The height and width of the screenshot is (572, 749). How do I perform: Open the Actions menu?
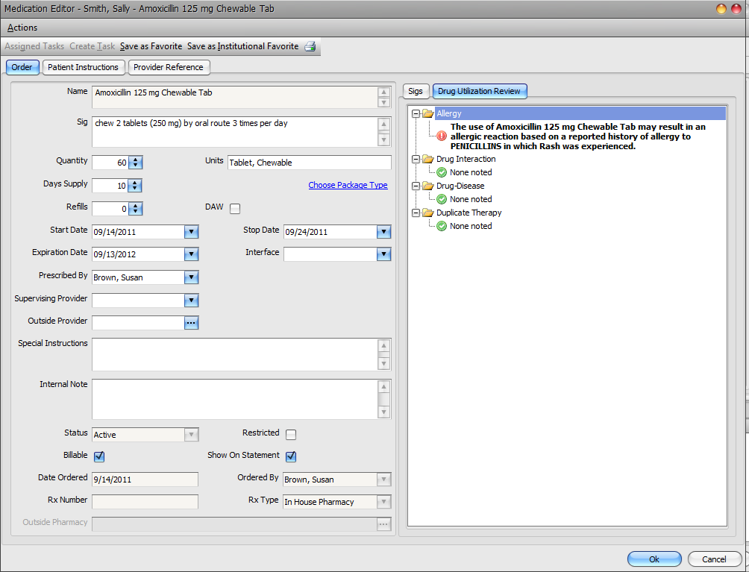[22, 28]
